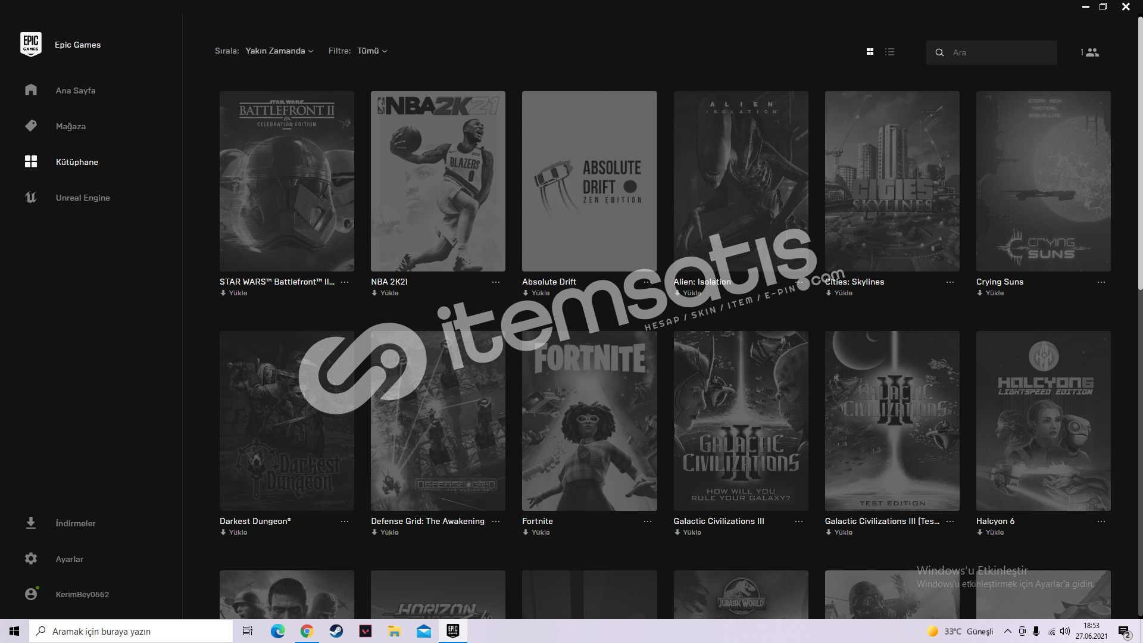Switch to grid view layout

(870, 52)
